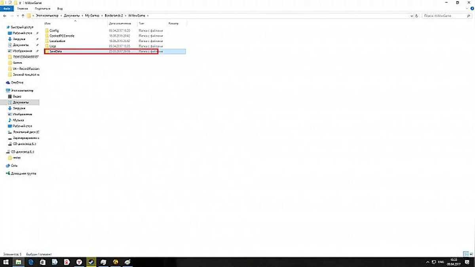Open the Файл ribbon tab
The width and height of the screenshot is (475, 267).
[x=7, y=8]
